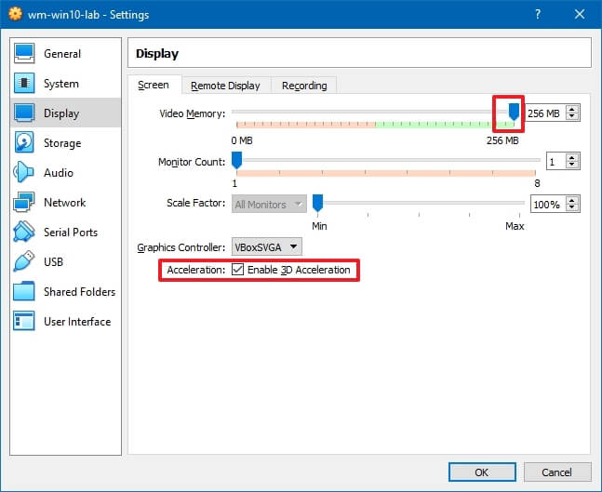Toggle Enable 3D Acceleration checkbox
602x492 pixels.
tap(237, 270)
